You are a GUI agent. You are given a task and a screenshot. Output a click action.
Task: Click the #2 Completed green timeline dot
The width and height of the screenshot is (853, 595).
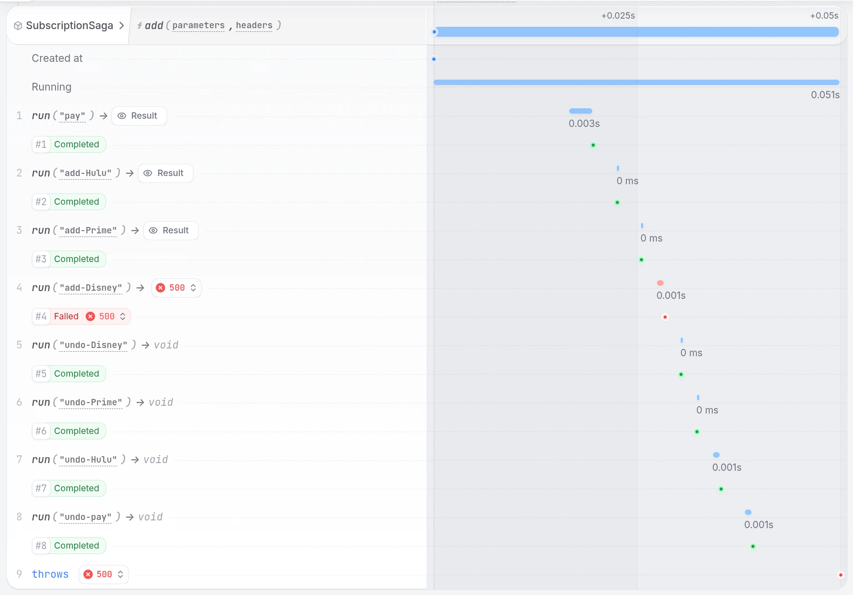pyautogui.click(x=617, y=202)
